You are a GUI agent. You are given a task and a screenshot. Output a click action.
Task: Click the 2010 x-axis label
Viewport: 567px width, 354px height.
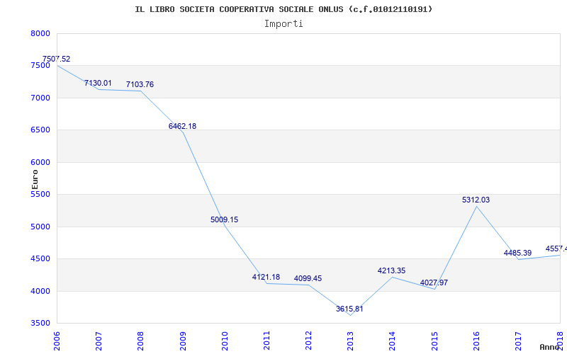tap(225, 341)
